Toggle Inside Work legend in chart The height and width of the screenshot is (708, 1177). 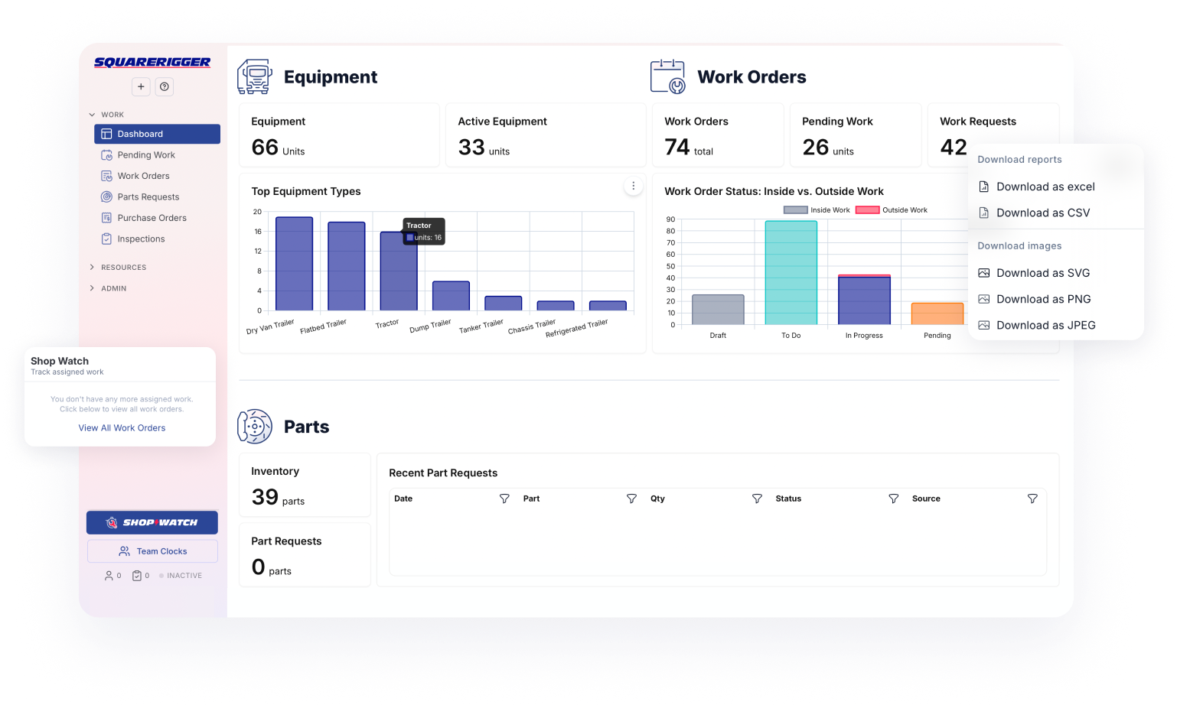[x=817, y=210]
